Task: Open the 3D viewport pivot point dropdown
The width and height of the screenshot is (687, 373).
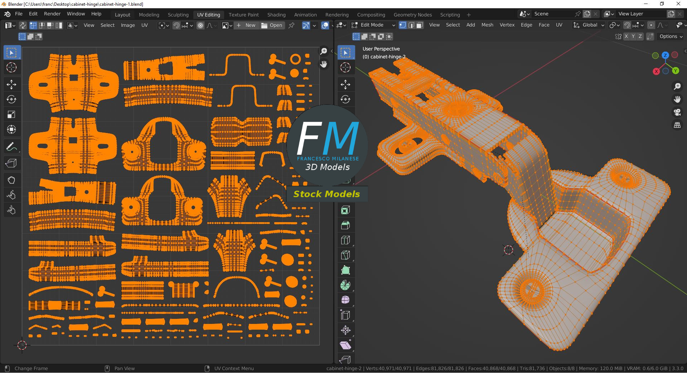Action: (615, 25)
